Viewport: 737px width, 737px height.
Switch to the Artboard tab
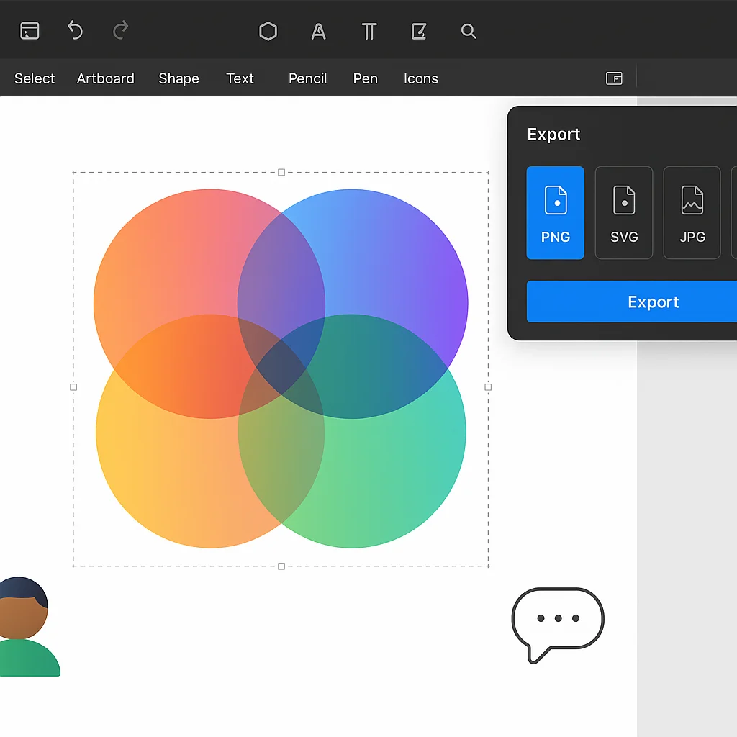pos(105,78)
